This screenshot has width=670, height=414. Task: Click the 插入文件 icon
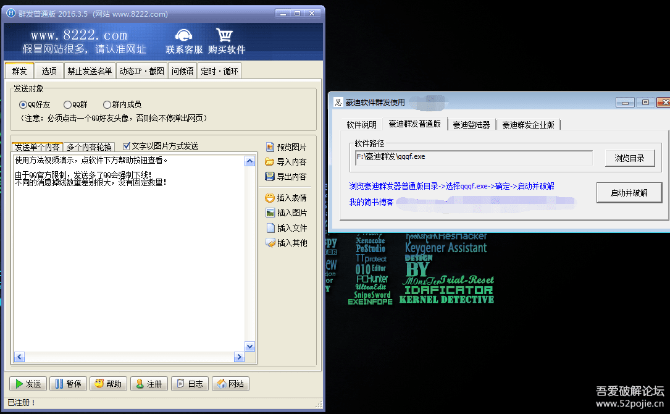(x=270, y=228)
